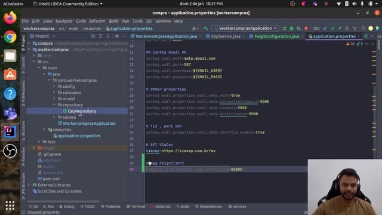Click the rollback undo icon in toolbar
The height and width of the screenshot is (215, 382).
coord(354,28)
